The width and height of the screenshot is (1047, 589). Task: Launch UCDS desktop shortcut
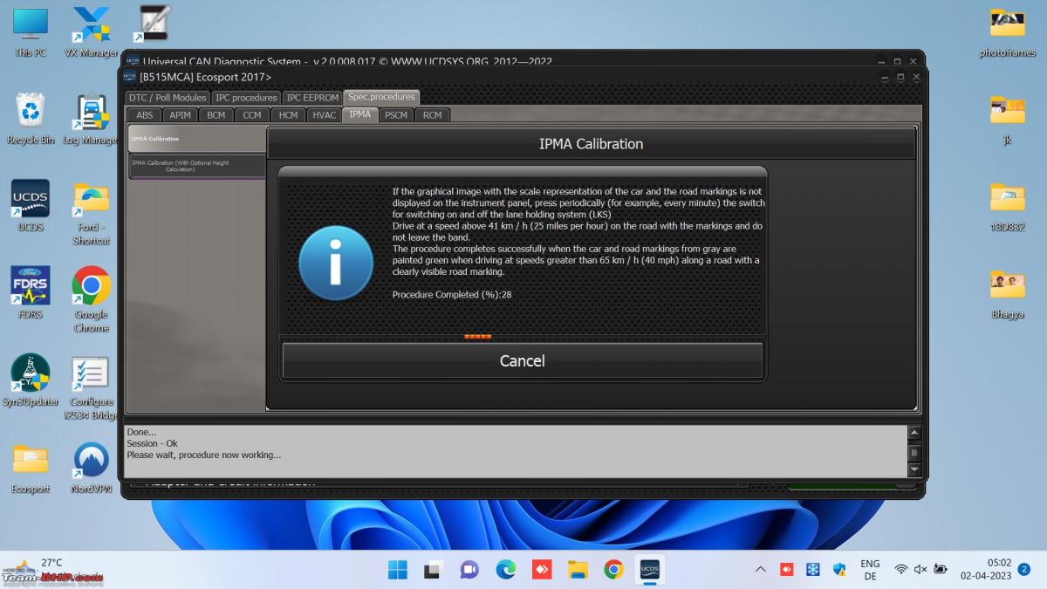[x=31, y=206]
